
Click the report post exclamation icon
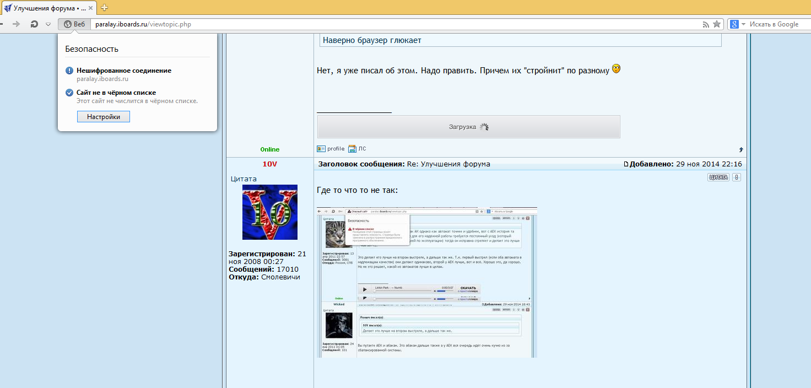click(737, 177)
